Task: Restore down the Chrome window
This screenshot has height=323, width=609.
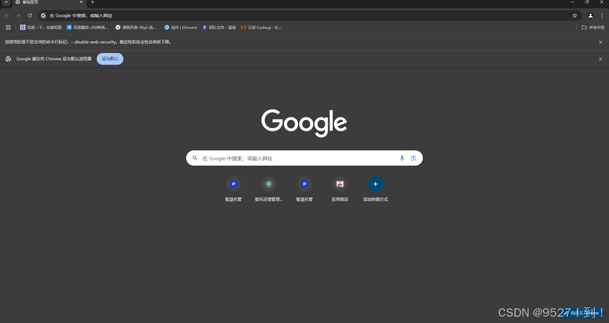Action: pos(587,2)
